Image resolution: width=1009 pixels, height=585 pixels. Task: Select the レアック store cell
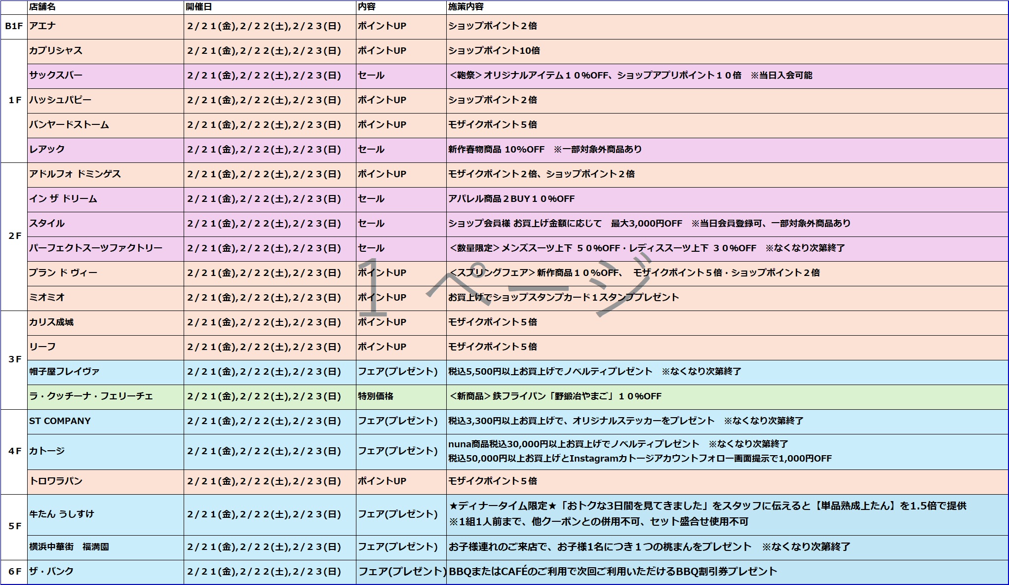106,150
